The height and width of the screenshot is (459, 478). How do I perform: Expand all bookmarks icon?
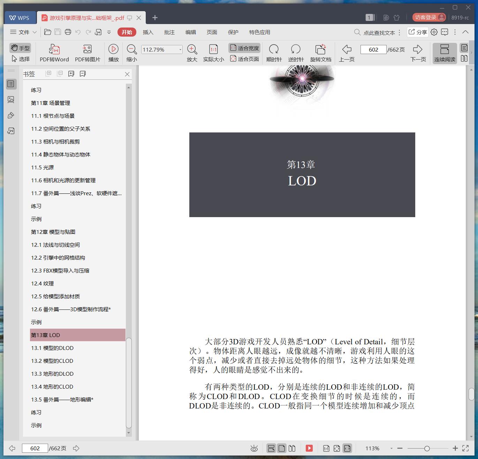(48, 74)
